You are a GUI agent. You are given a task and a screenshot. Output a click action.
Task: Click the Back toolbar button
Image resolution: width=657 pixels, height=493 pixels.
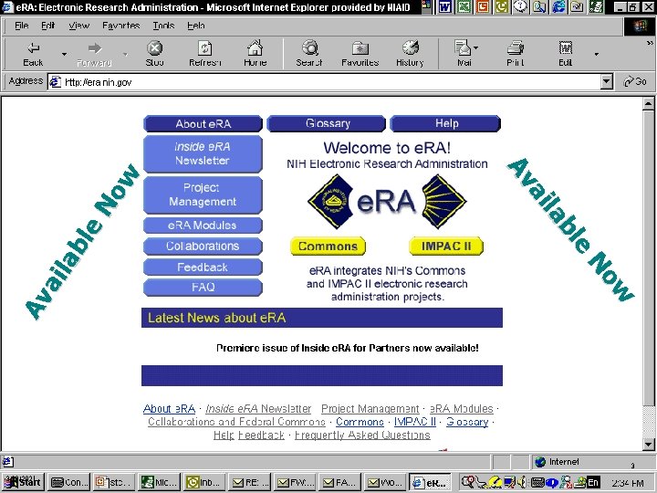[x=33, y=54]
